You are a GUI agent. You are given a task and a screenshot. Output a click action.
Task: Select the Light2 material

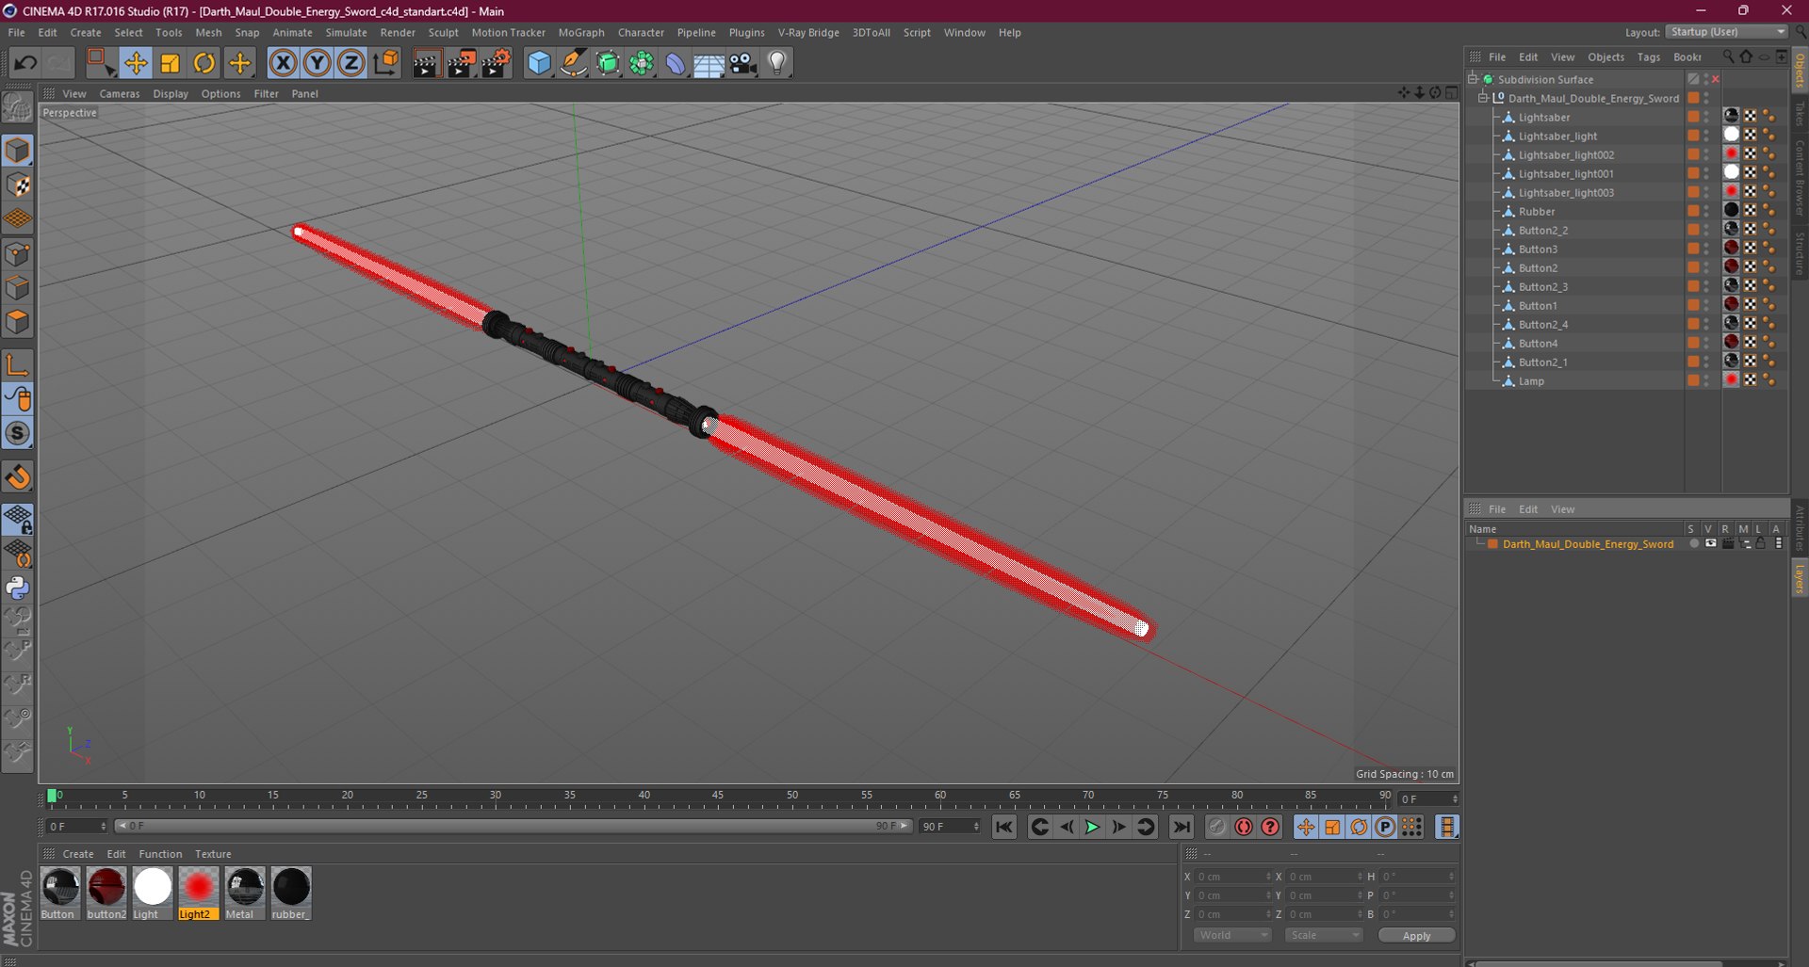198,894
